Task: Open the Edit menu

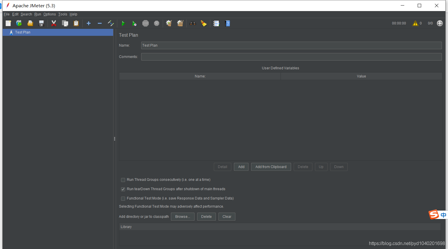Action: pos(15,14)
